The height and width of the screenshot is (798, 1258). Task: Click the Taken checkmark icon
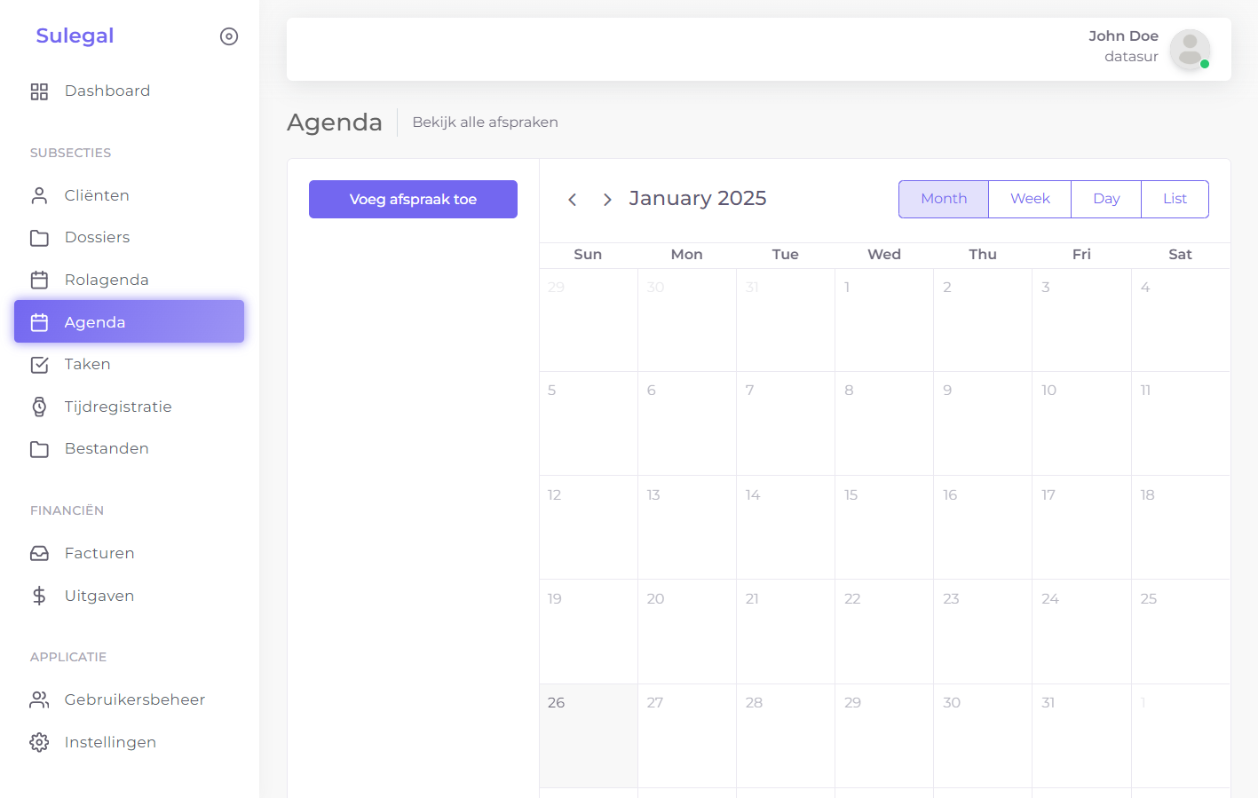(39, 365)
